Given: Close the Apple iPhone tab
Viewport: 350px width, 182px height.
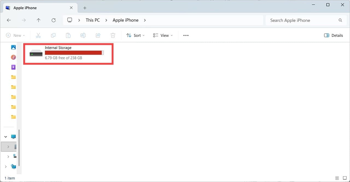Looking at the screenshot, I should coord(72,8).
